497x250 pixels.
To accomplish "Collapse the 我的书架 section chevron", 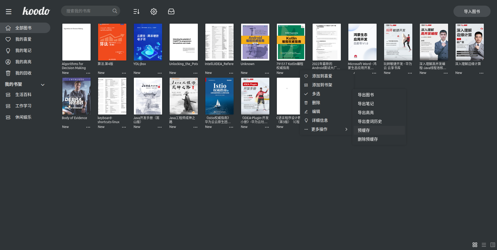I will (x=42, y=85).
